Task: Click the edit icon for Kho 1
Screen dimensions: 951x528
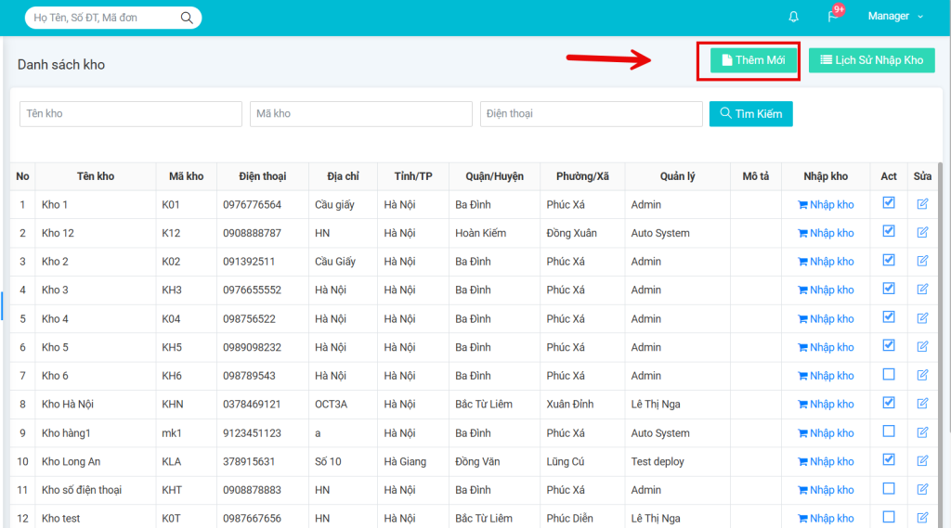Action: [x=922, y=204]
